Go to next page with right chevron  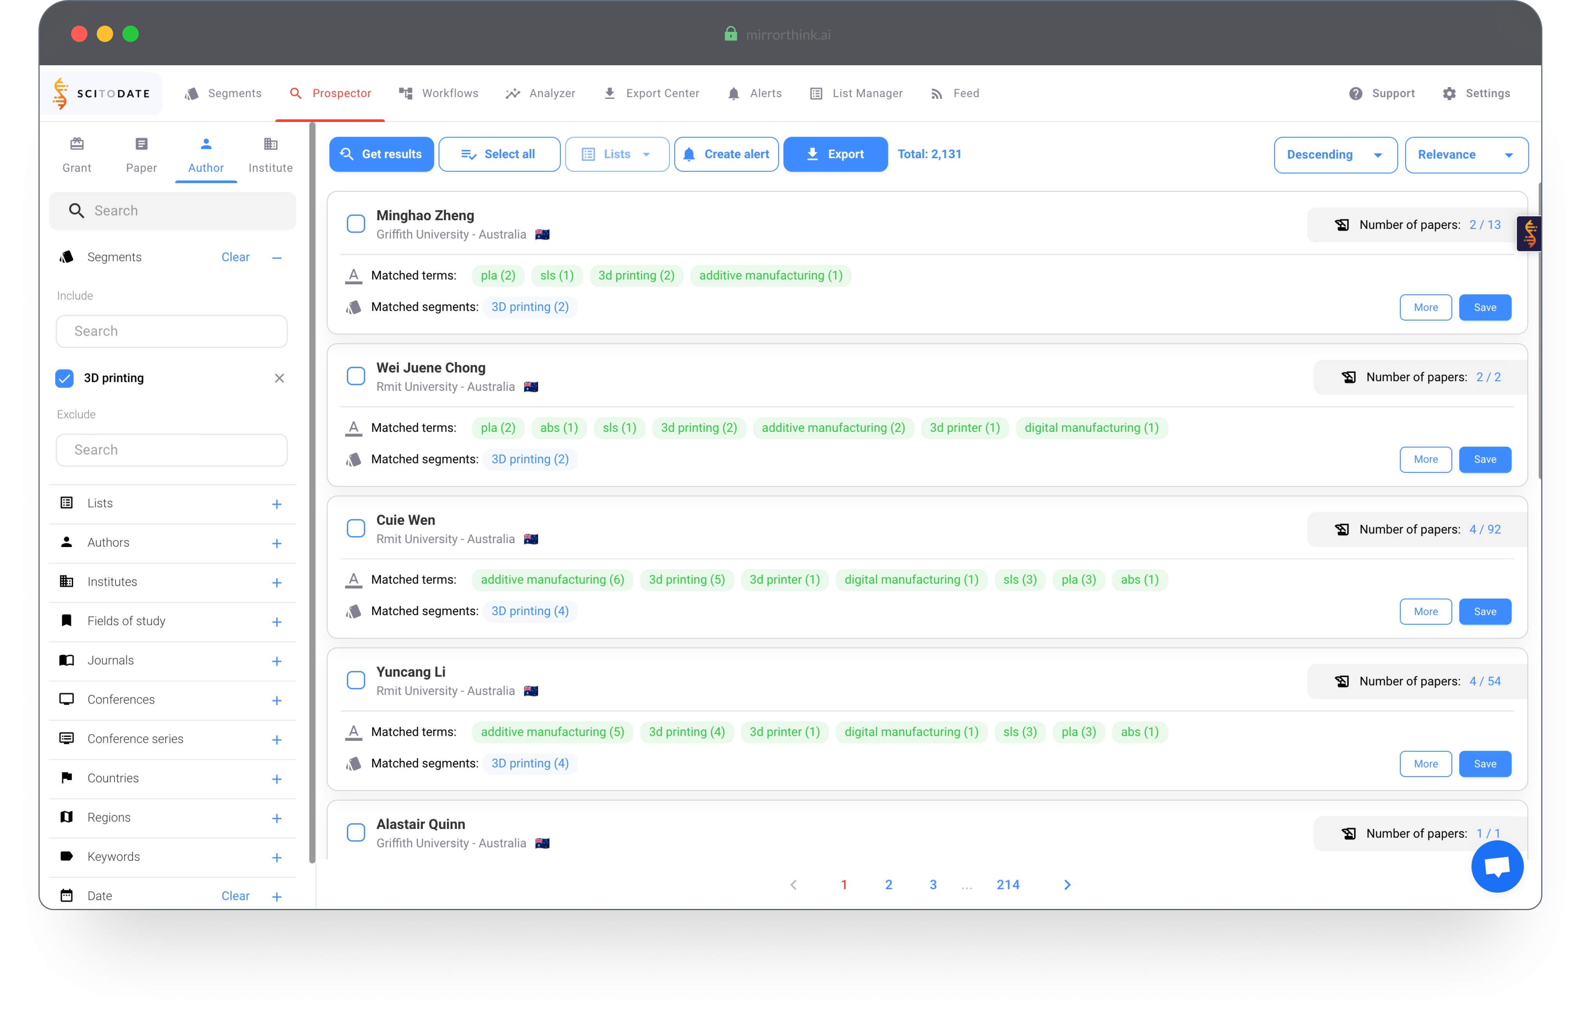tap(1067, 884)
